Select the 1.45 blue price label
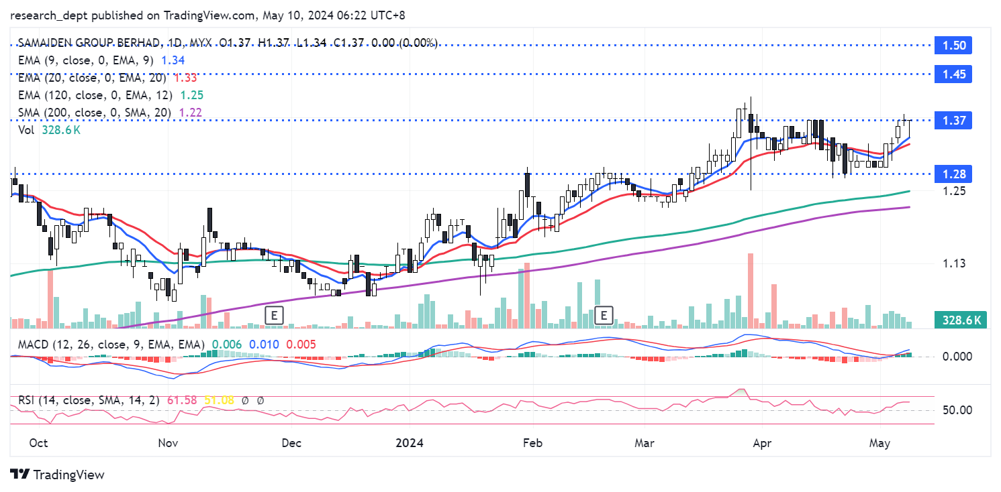The height and width of the screenshot is (492, 1001). [x=953, y=74]
